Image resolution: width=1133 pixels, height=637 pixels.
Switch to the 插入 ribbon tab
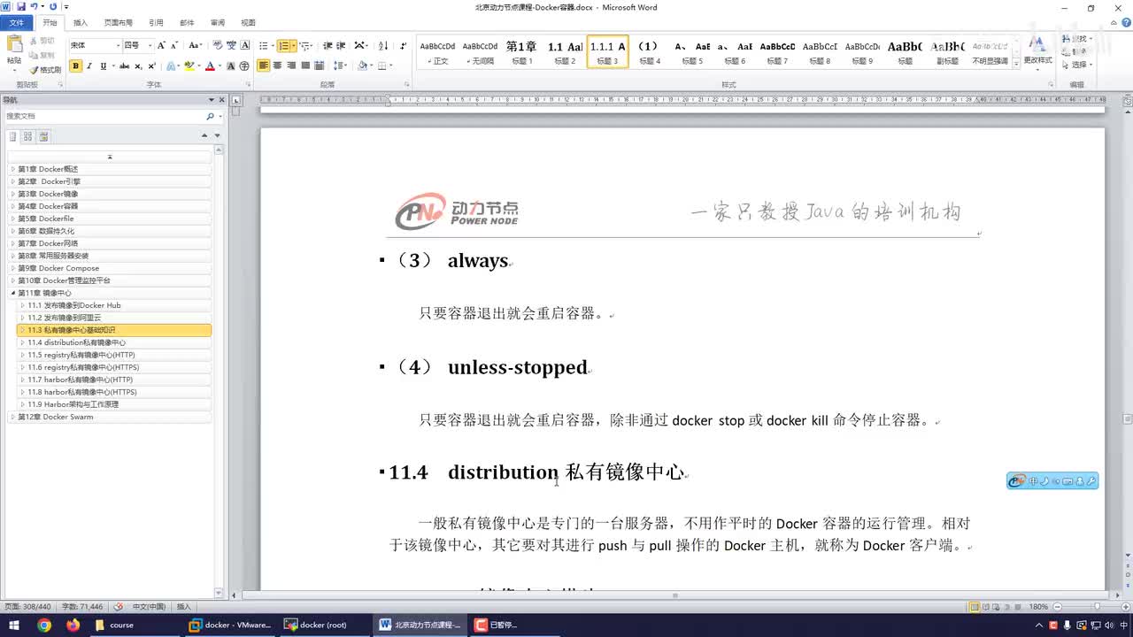(x=81, y=23)
